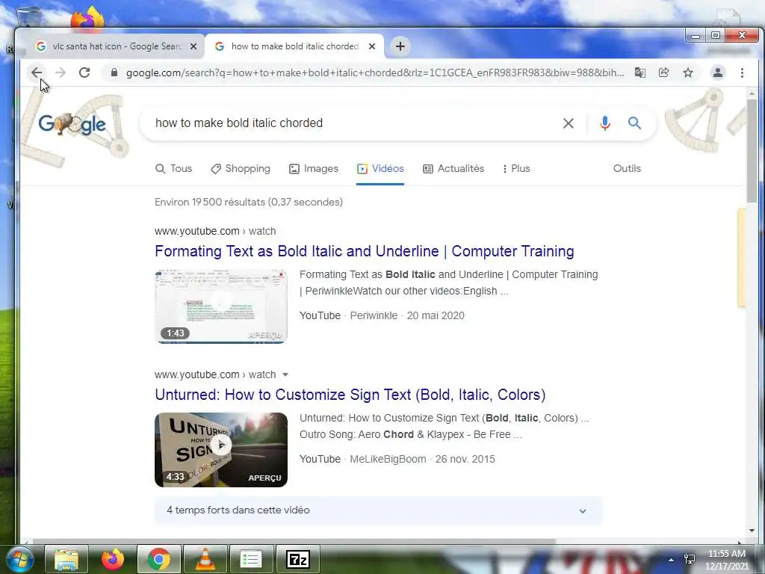Play the Unturned 4:33 video thumbnail
The image size is (765, 574).
tap(221, 450)
